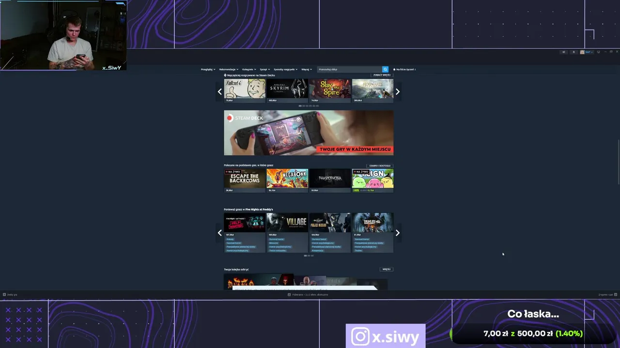Open the Kategorie dropdown
Viewport: 620px width, 348px height.
pos(249,69)
